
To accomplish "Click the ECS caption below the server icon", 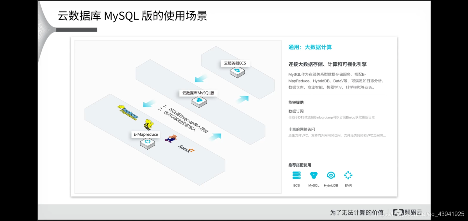I will tap(296, 185).
